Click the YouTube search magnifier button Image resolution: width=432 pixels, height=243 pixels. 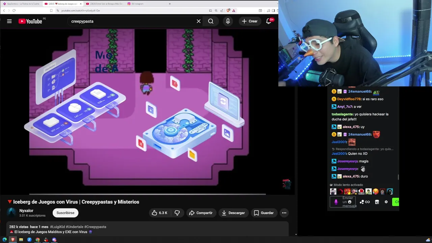tap(211, 21)
